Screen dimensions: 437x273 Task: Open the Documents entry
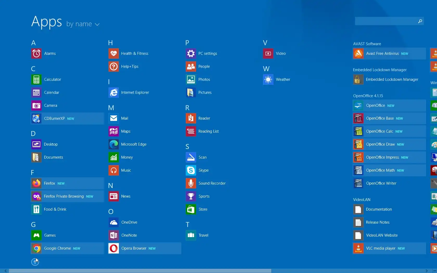(x=67, y=157)
